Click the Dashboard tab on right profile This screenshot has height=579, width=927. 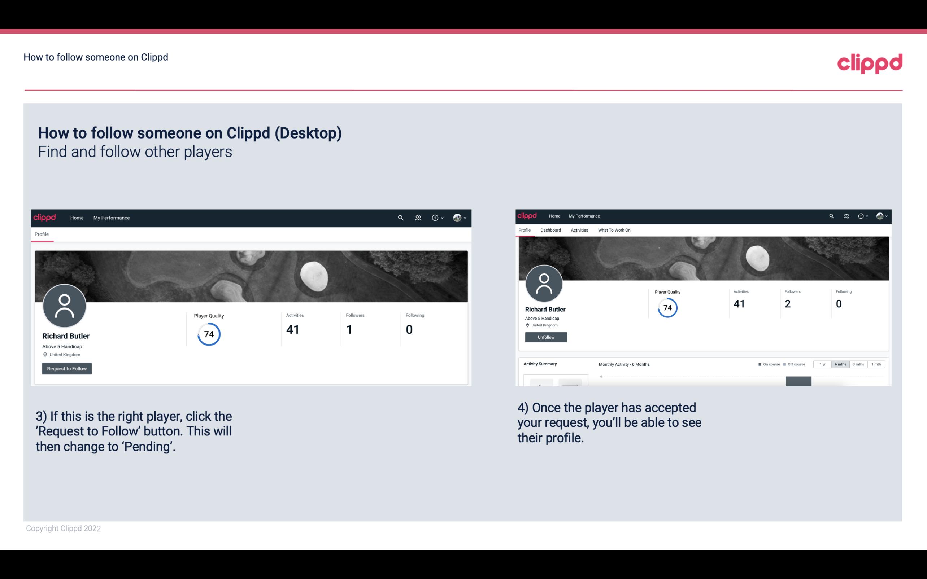[x=550, y=230]
